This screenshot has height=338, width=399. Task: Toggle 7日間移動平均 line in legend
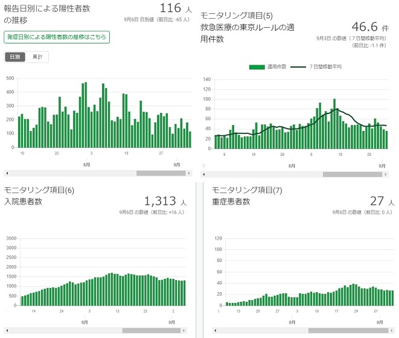coord(325,67)
